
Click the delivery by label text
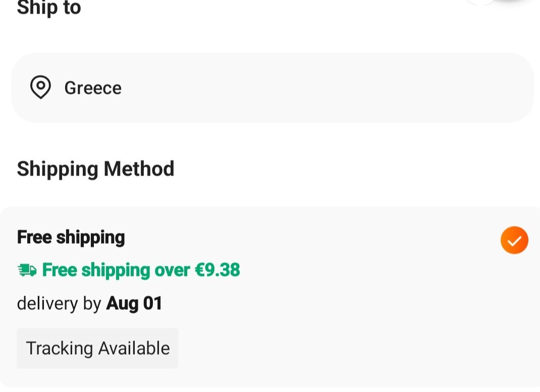pos(59,304)
